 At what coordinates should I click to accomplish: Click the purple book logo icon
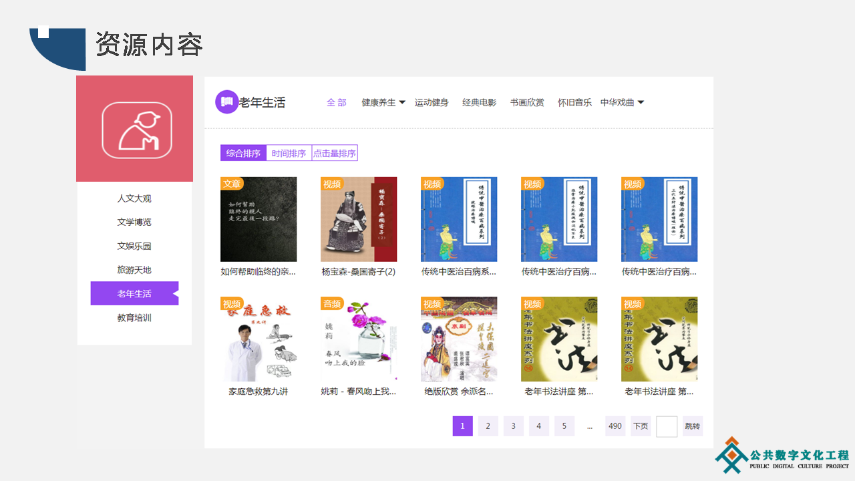tap(226, 102)
